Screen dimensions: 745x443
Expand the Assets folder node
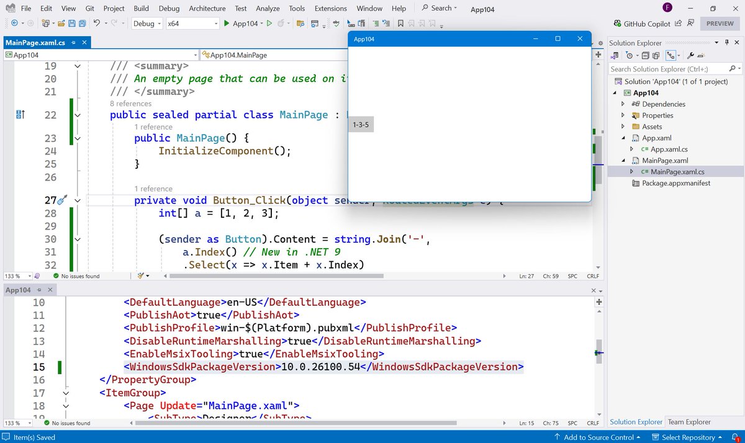pyautogui.click(x=623, y=127)
